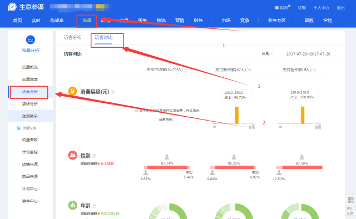
Task: Open 市场 in top navigation
Action: (226, 21)
